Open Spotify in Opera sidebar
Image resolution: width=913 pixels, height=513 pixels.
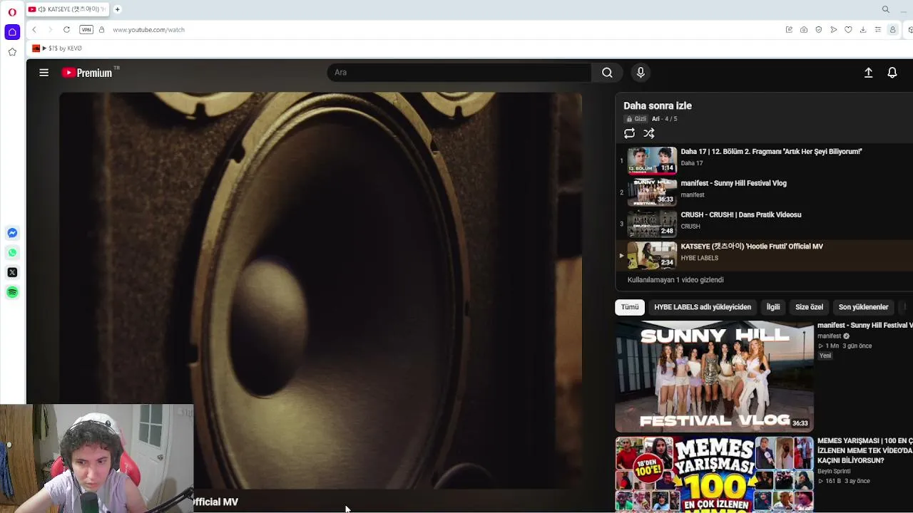tap(12, 292)
